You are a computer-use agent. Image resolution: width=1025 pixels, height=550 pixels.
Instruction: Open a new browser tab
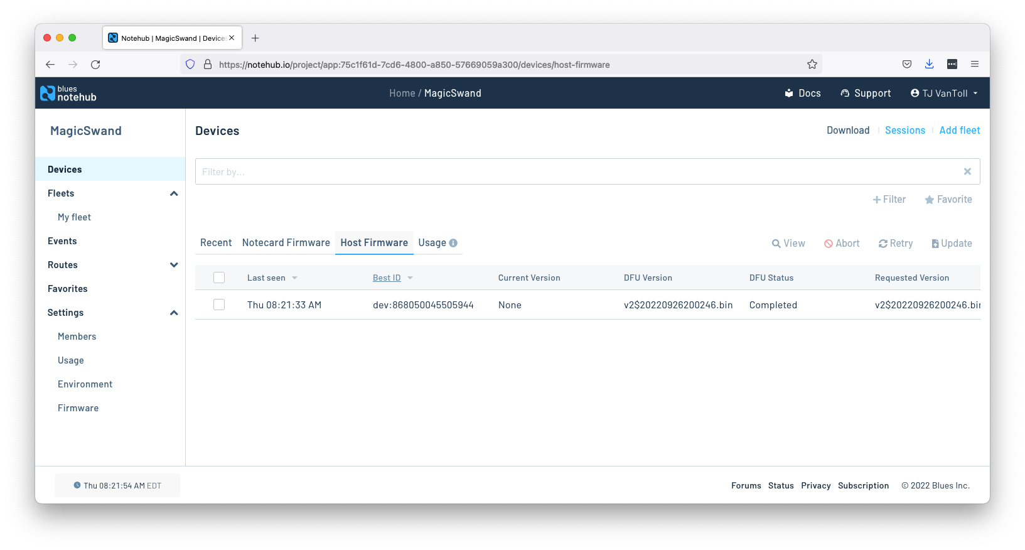pos(255,38)
